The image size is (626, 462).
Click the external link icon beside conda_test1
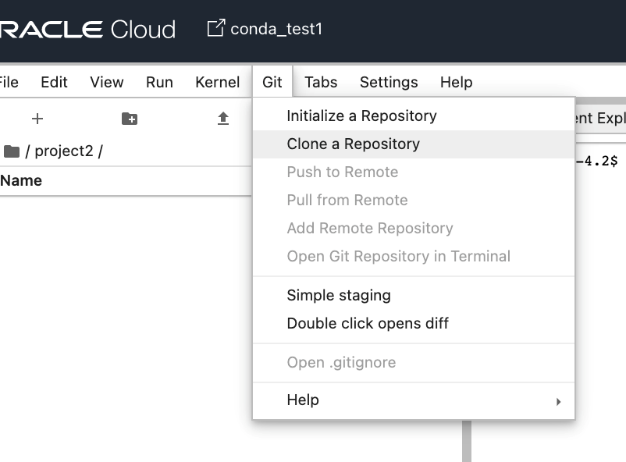pos(215,29)
